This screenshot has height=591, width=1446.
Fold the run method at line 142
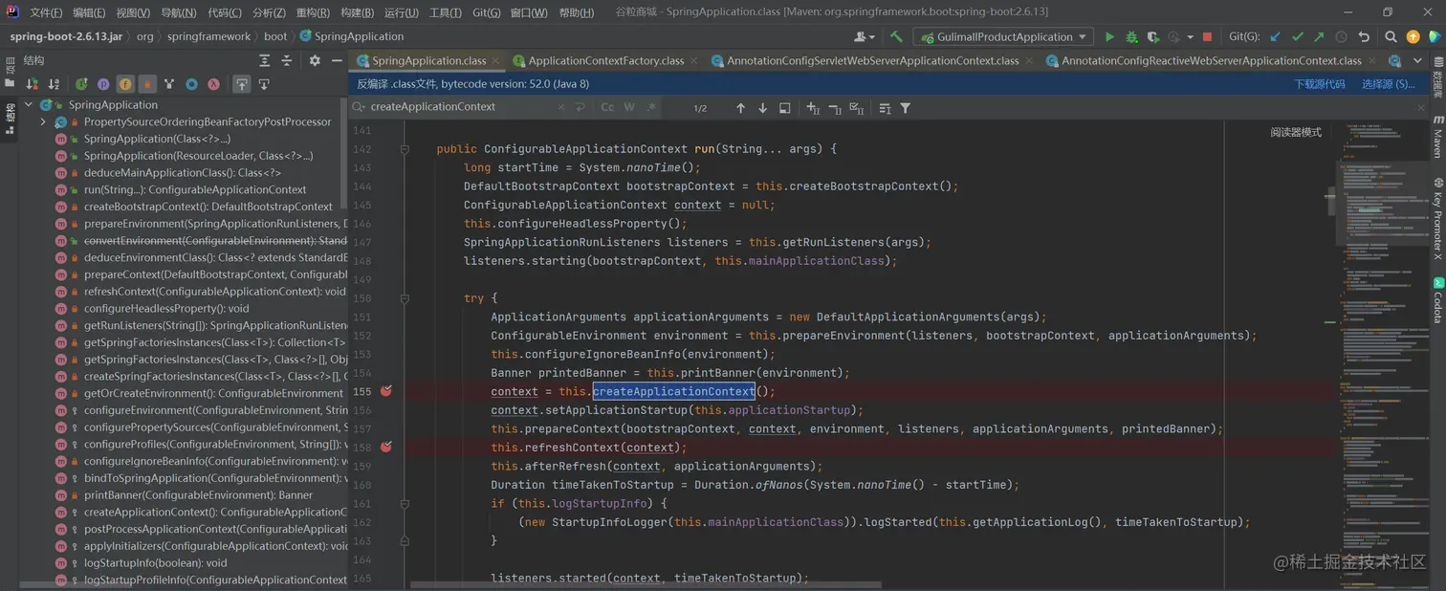click(x=405, y=149)
